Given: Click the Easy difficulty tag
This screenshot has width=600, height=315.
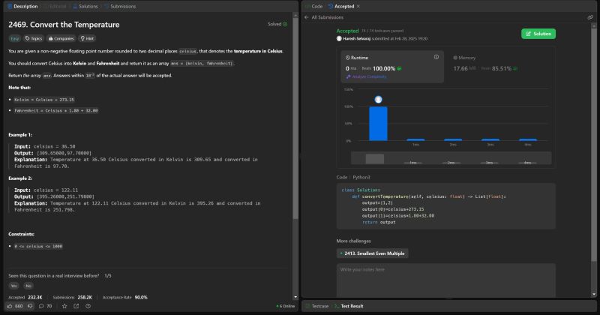Looking at the screenshot, I should 14,38.
